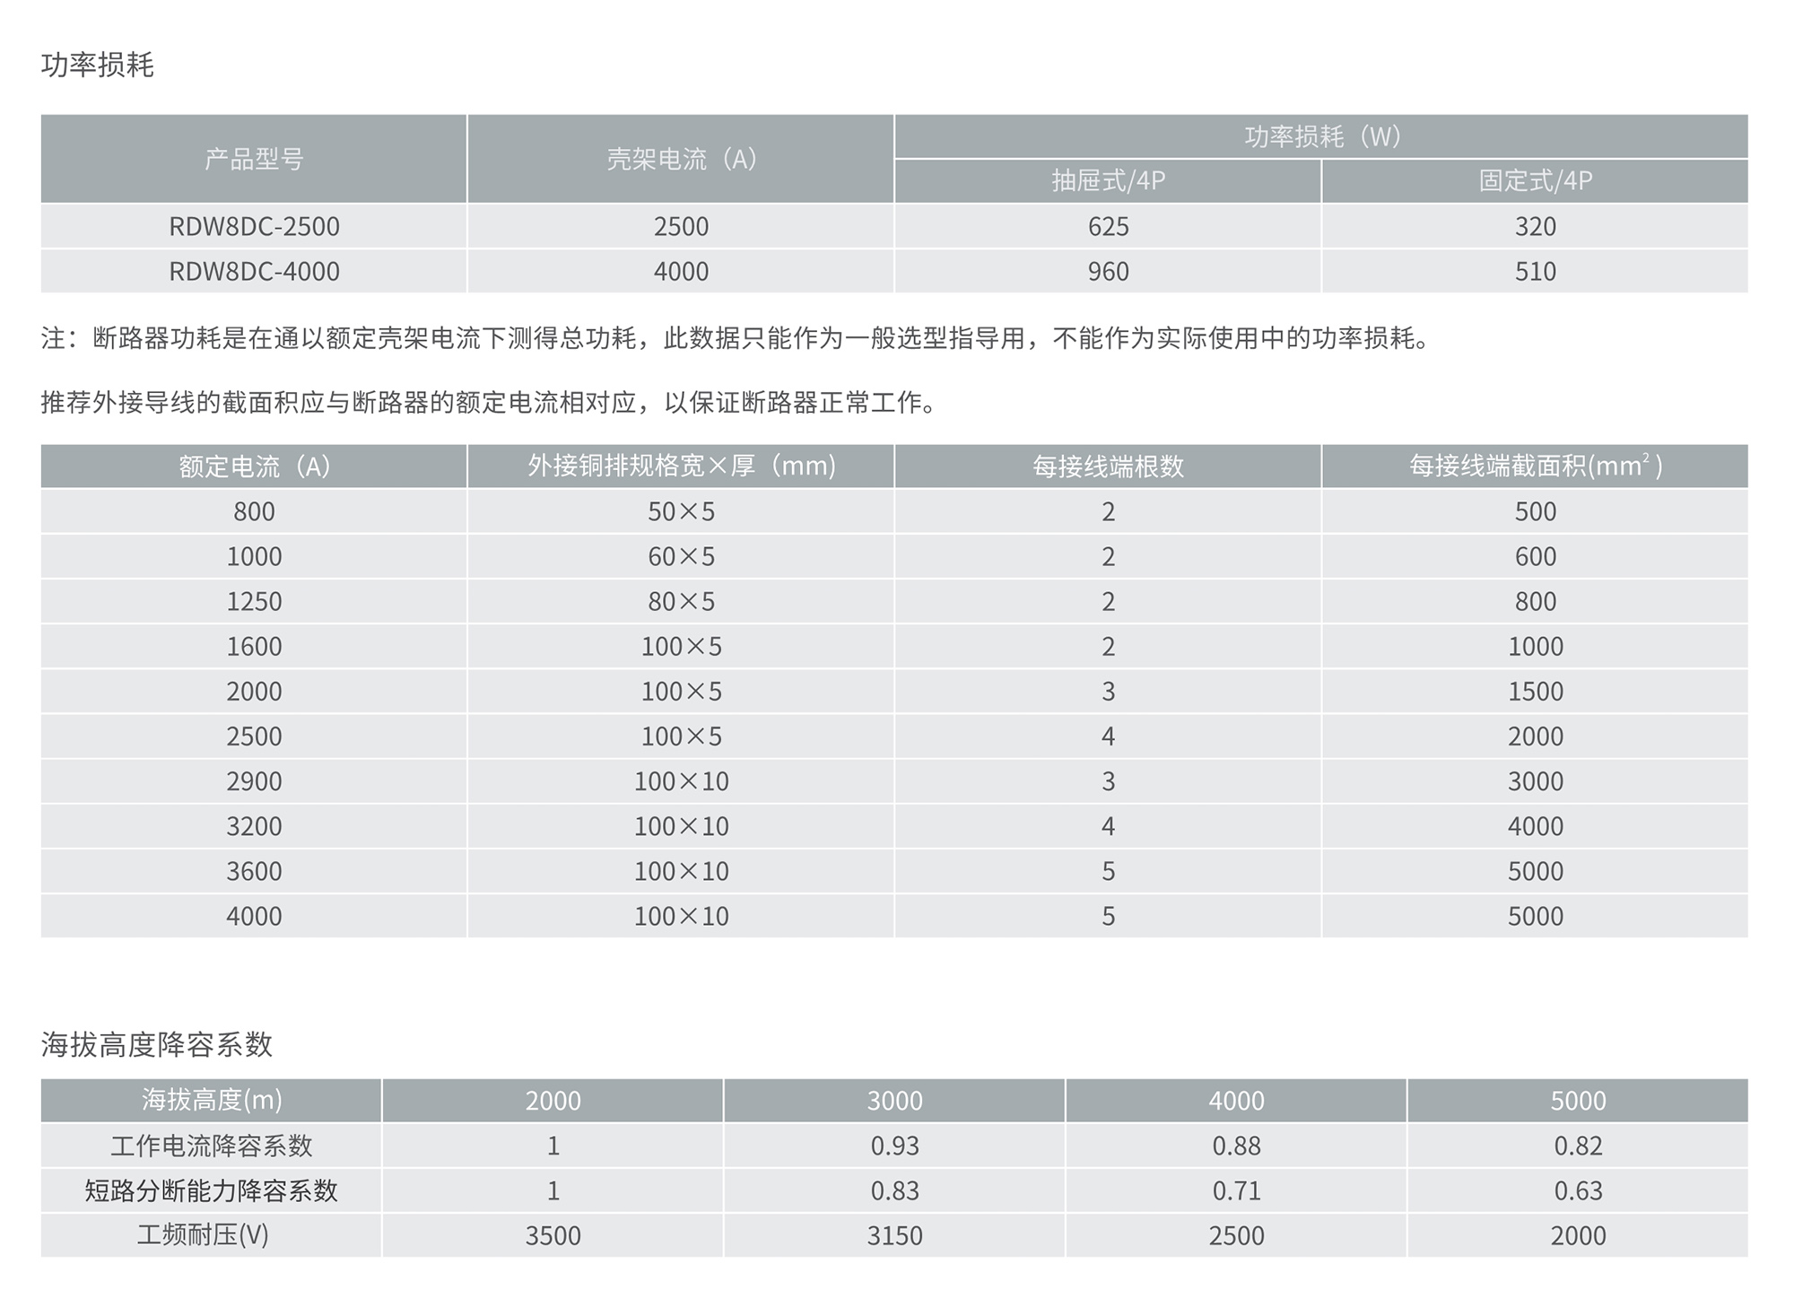This screenshot has width=1794, height=1316.
Task: Select the 510 power loss value
Action: [x=1535, y=271]
